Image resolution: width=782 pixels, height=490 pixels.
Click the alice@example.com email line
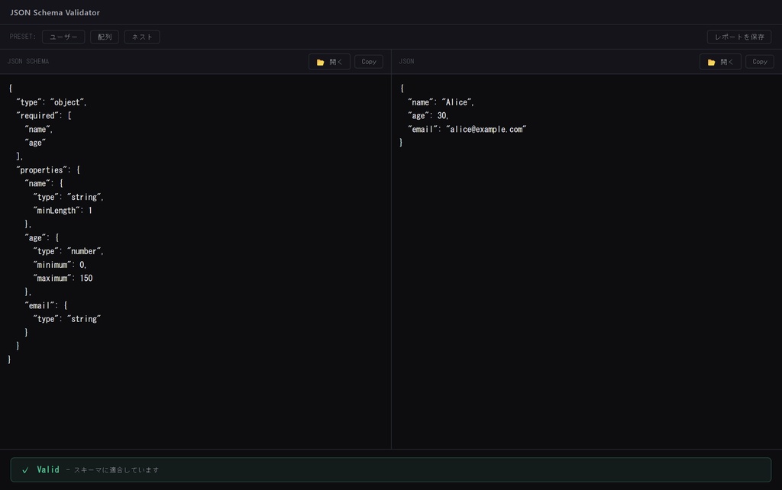[x=467, y=129]
